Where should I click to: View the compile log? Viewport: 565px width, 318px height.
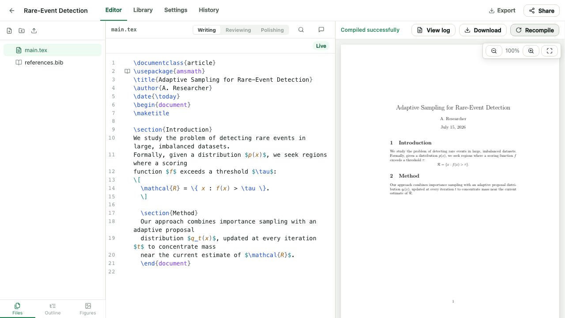pos(433,30)
